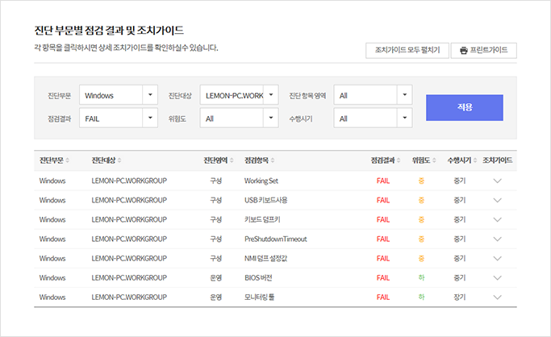This screenshot has width=551, height=337.
Task: Expand guide for USB 키보드사용 row
Action: 497,200
